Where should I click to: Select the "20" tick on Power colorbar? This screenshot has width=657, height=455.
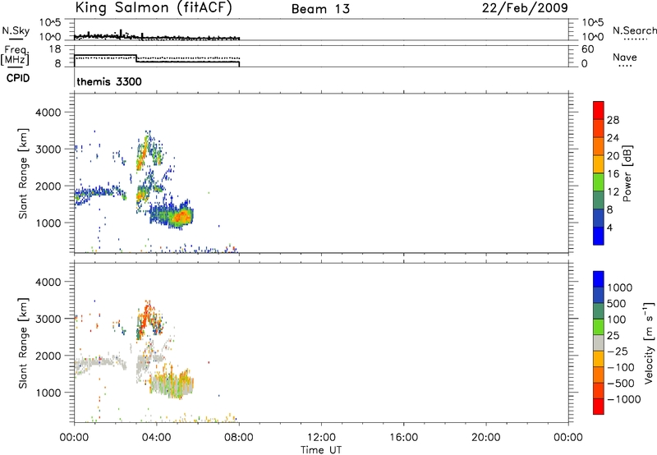(x=613, y=156)
